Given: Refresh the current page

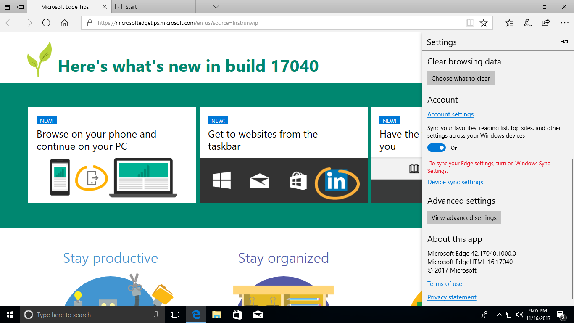Looking at the screenshot, I should (x=46, y=23).
